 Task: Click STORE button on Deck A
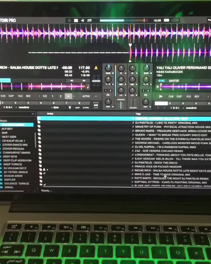pyautogui.click(x=86, y=108)
